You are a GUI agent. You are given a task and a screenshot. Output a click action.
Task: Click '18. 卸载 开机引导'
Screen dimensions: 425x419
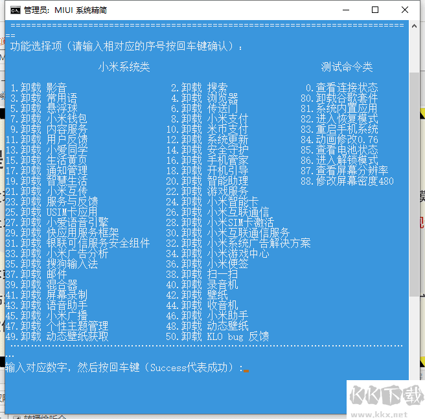[x=207, y=170]
